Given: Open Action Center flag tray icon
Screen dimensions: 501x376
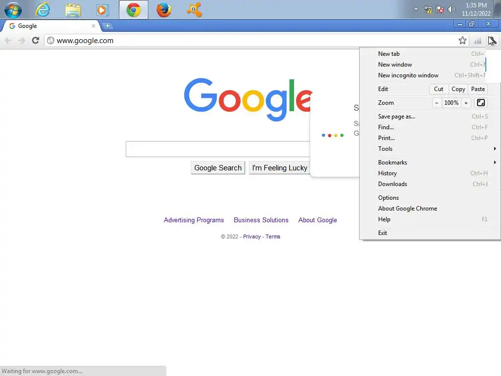Looking at the screenshot, I should coord(440,9).
